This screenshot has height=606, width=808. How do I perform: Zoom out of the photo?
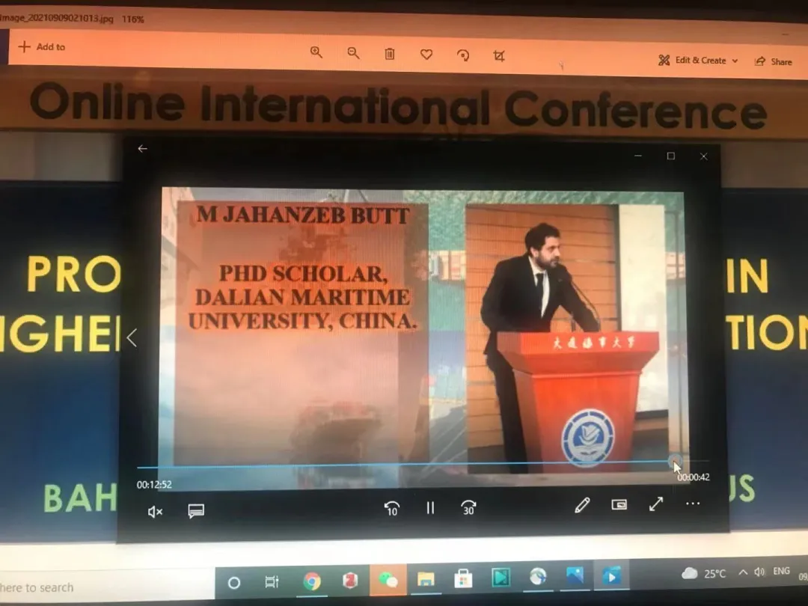(x=353, y=53)
